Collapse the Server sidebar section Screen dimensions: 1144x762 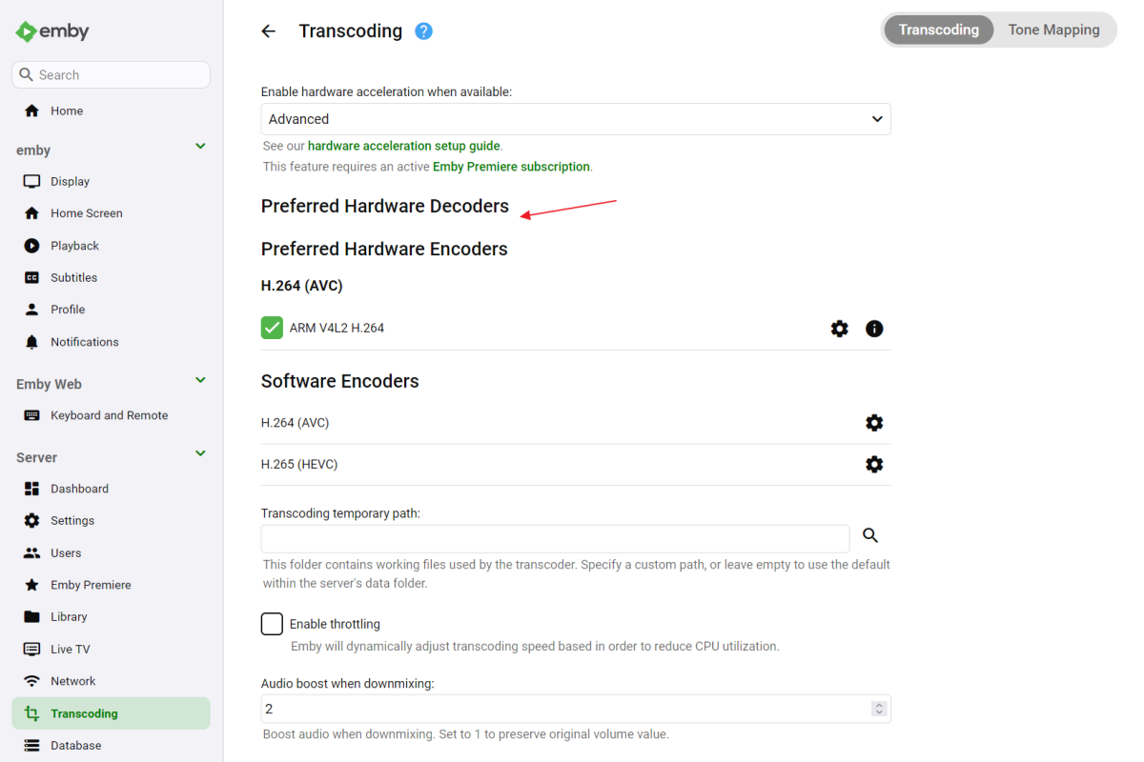pyautogui.click(x=200, y=454)
